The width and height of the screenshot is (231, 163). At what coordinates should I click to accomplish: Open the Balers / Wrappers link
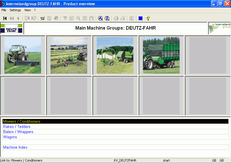[x=18, y=132]
